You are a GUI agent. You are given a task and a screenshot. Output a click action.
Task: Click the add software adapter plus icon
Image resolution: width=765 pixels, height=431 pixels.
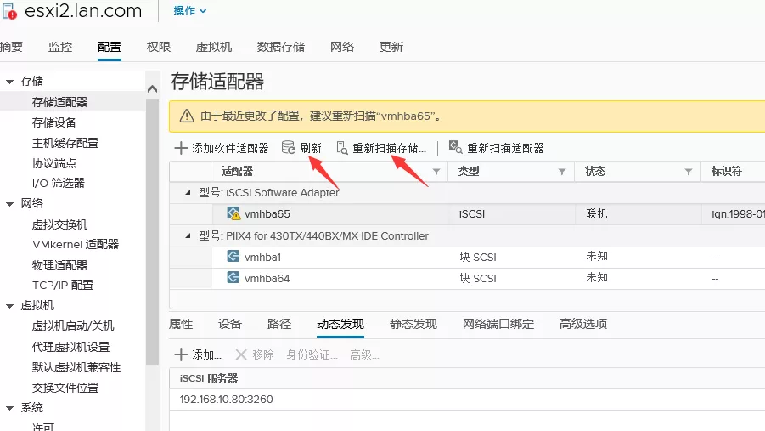tap(181, 148)
